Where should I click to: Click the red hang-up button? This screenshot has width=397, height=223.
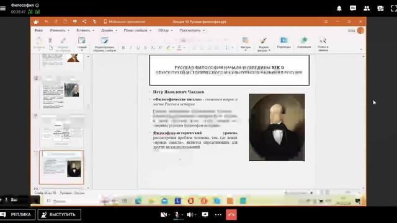coord(231,215)
